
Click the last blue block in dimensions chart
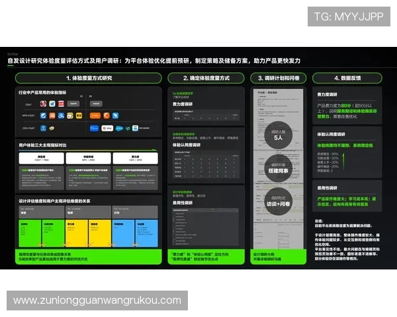click(147, 233)
